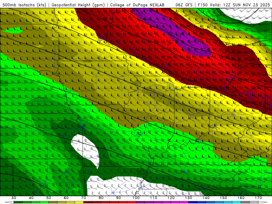Viewport: 272px width, 204px height.
Task: Select the dark maroon swatch starting at 70
Action: click(x=88, y=202)
